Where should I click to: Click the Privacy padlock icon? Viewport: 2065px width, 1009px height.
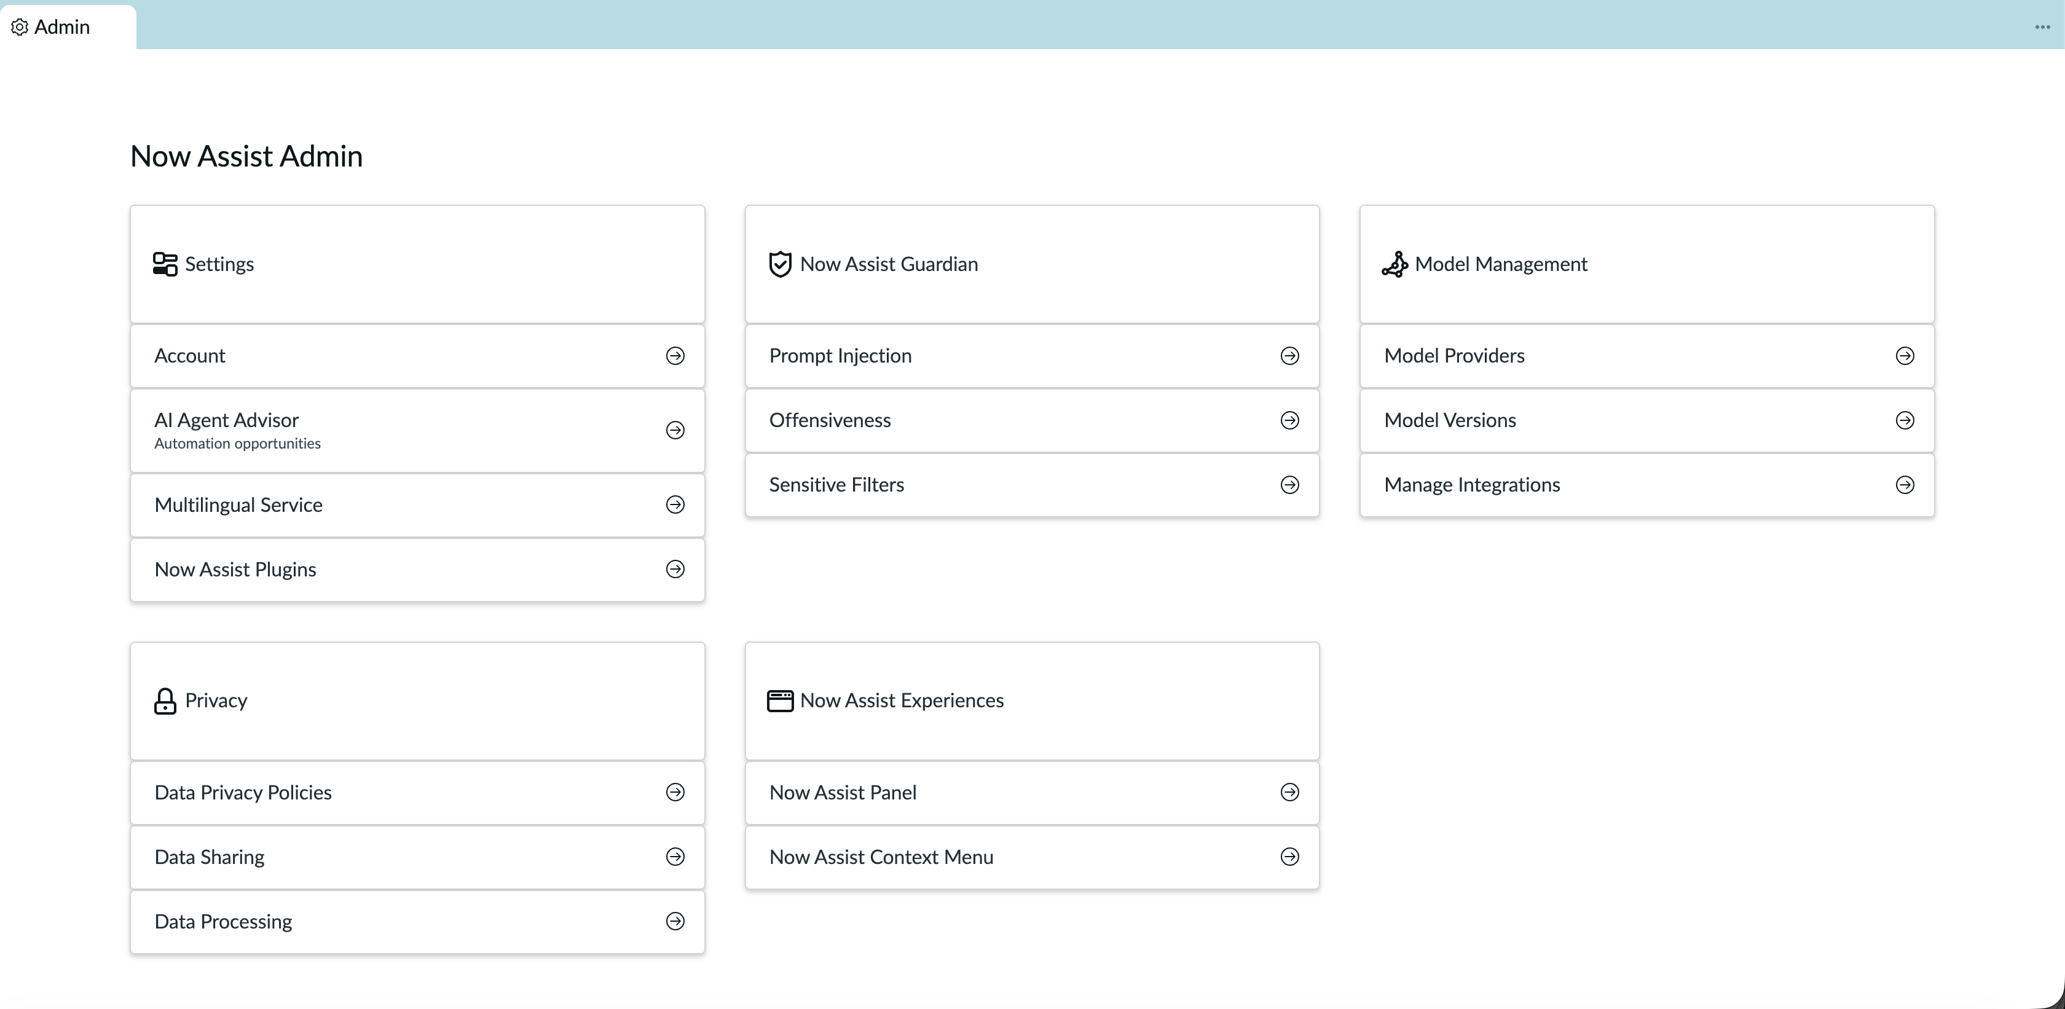[x=165, y=701]
